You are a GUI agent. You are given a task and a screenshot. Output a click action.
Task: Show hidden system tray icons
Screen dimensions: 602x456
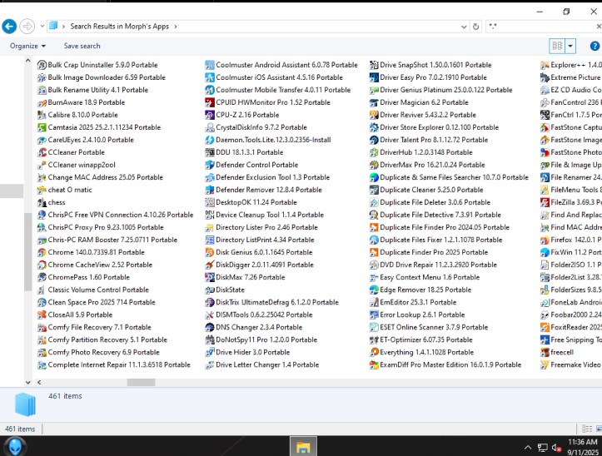click(528, 448)
